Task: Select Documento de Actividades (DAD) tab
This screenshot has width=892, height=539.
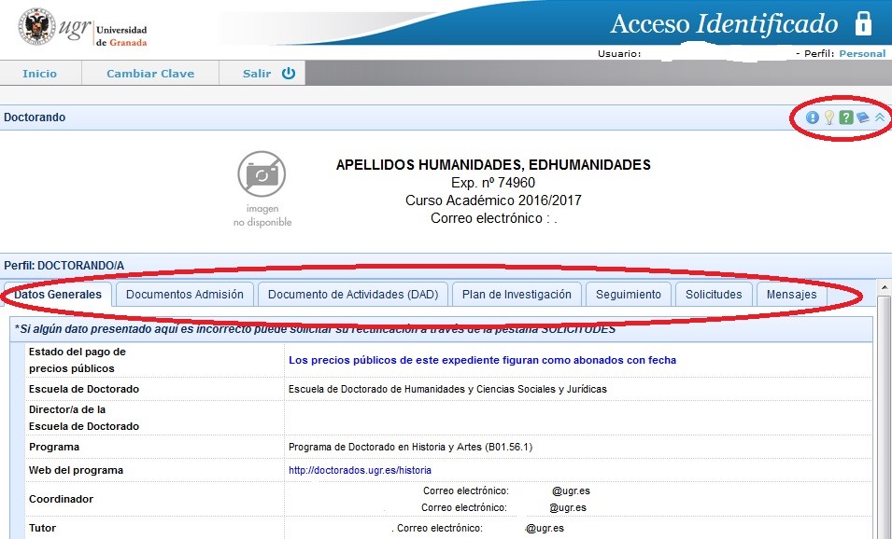Action: tap(353, 295)
